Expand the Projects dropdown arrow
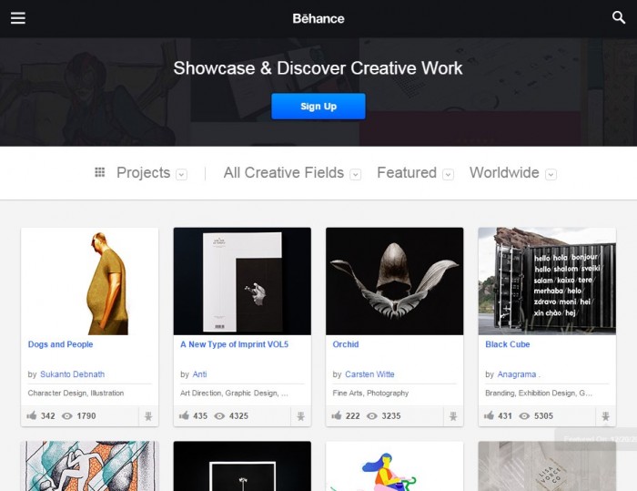The height and width of the screenshot is (491, 637). 182,174
